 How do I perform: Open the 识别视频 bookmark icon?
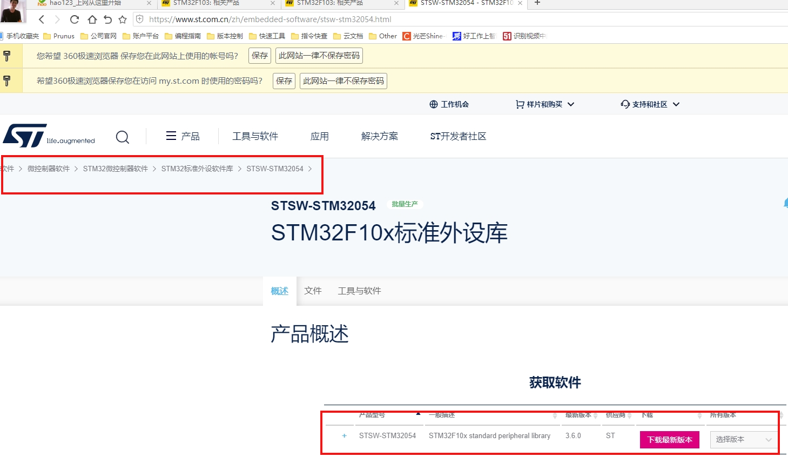(x=507, y=36)
